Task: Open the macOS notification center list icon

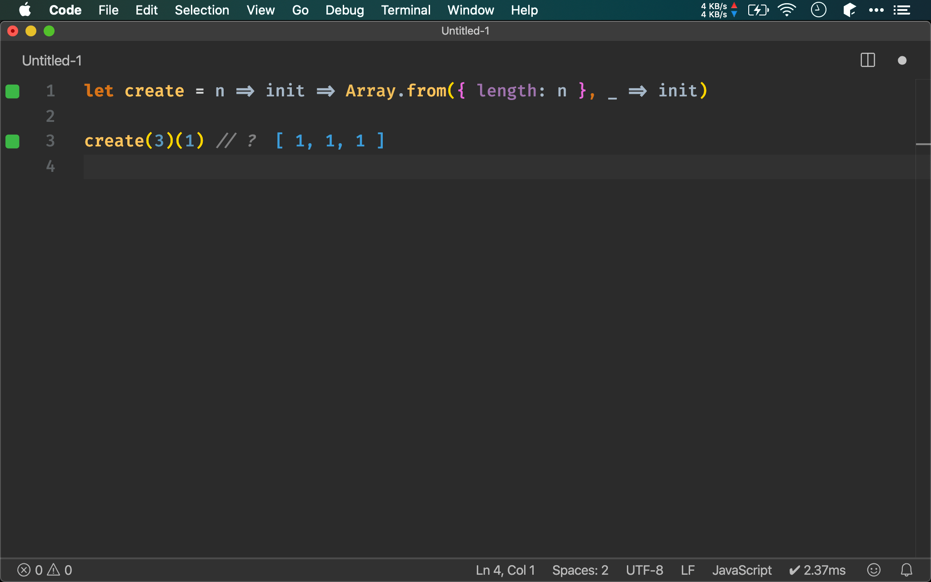Action: click(x=901, y=10)
